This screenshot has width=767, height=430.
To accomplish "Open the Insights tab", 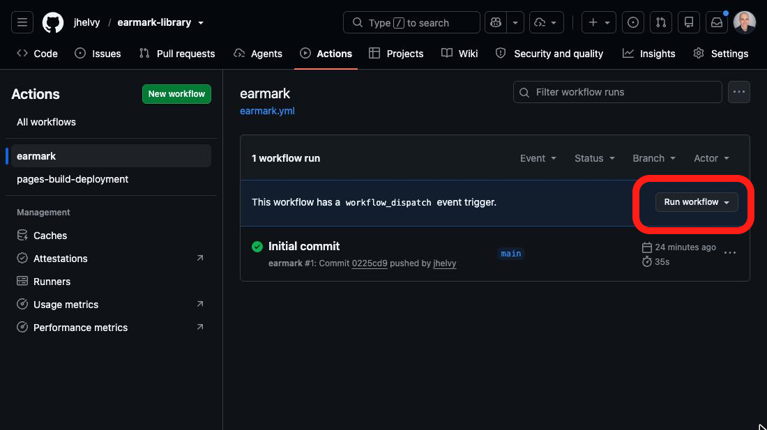I will 648,53.
